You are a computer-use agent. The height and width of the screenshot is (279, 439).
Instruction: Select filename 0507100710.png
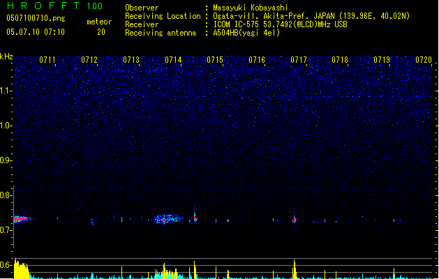pyautogui.click(x=36, y=18)
